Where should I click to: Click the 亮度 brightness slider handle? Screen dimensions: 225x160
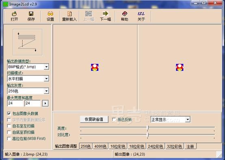click(x=148, y=128)
